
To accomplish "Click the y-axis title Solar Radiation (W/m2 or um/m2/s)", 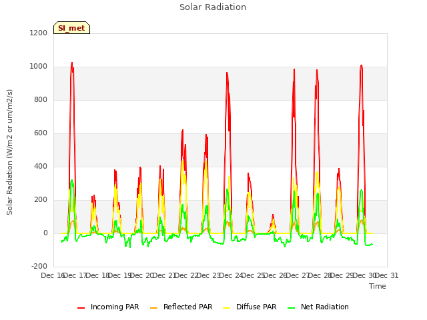I will (x=9, y=152).
